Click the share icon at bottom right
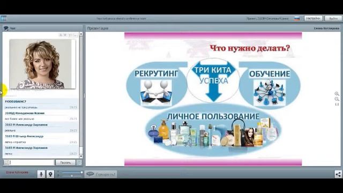Screen dimensions: 343x193 click(338, 174)
